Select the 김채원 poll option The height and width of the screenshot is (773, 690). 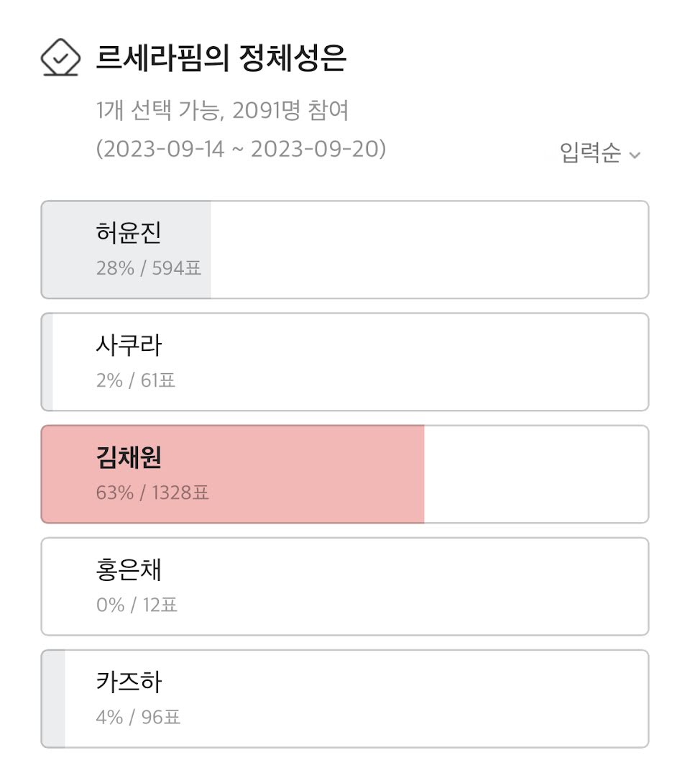345,475
